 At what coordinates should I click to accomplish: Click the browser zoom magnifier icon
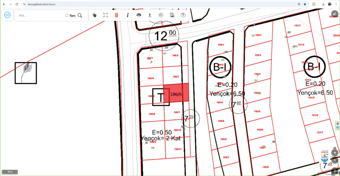pos(299,4)
